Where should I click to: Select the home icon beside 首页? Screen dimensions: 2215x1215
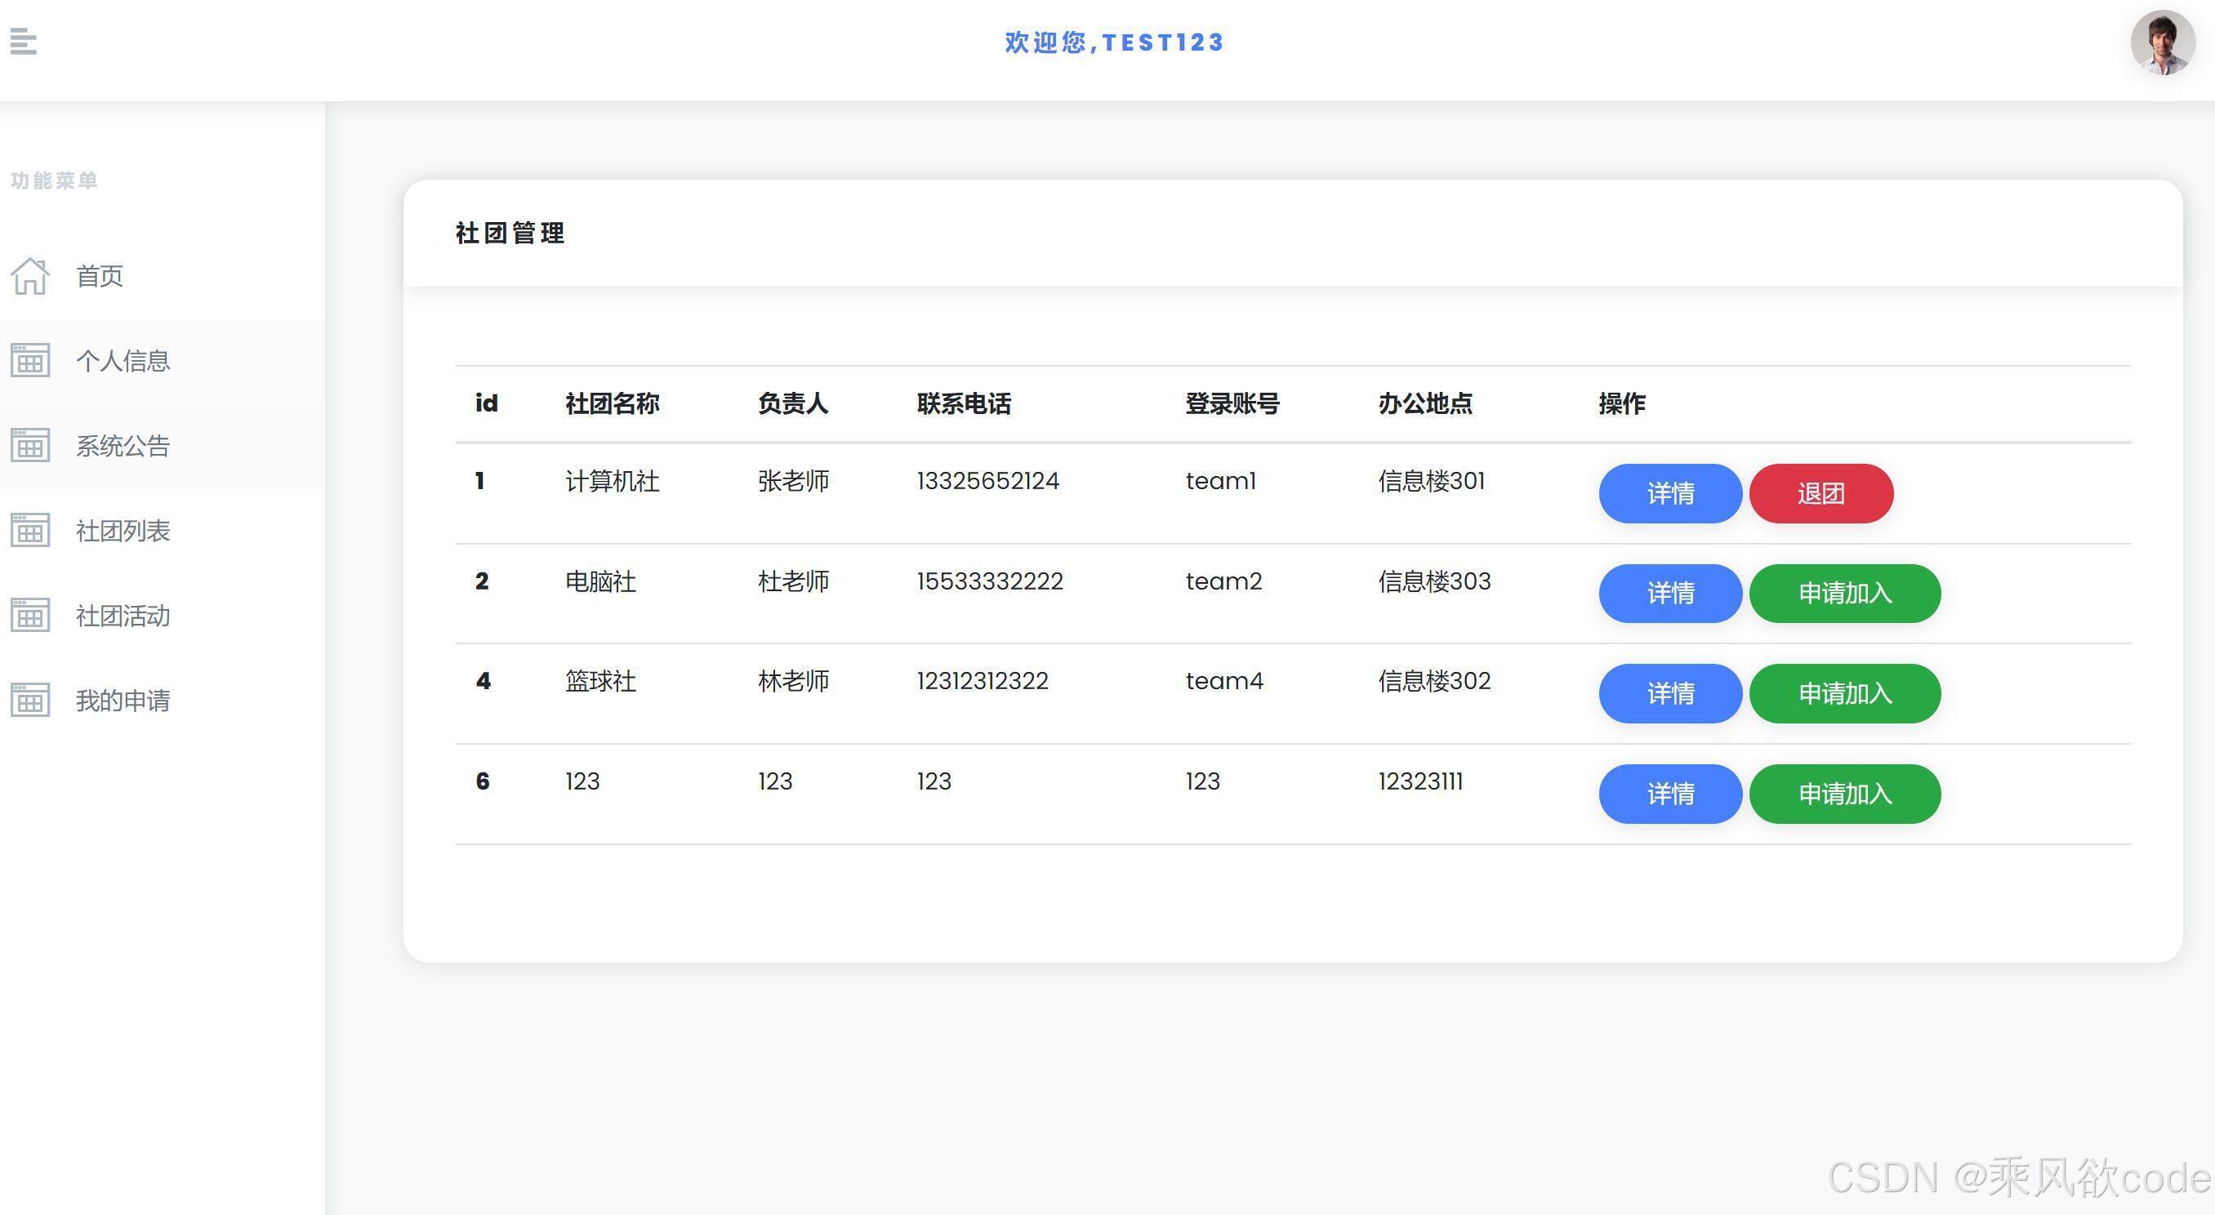[x=29, y=276]
